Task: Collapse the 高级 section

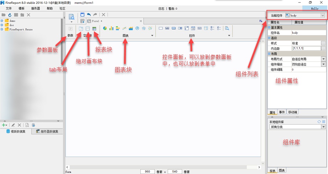Action: click(x=269, y=38)
